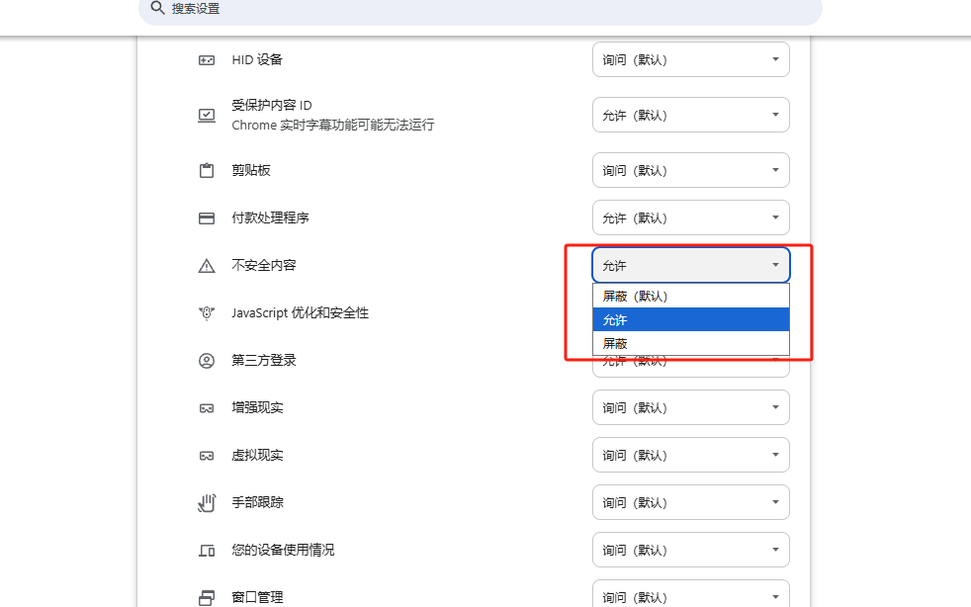Click the 增强现实 AR headset icon

coord(206,406)
